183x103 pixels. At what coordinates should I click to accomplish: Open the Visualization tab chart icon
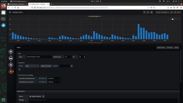click(11, 58)
